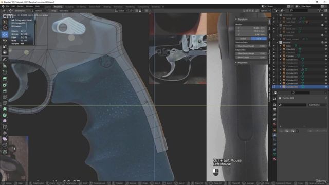The width and height of the screenshot is (329, 185).
Task: Select the Add Cube tool
Action: pyautogui.click(x=5, y=72)
